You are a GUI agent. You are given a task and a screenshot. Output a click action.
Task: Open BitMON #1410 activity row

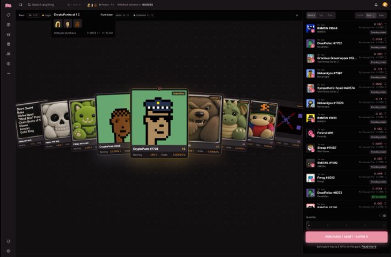(346, 118)
